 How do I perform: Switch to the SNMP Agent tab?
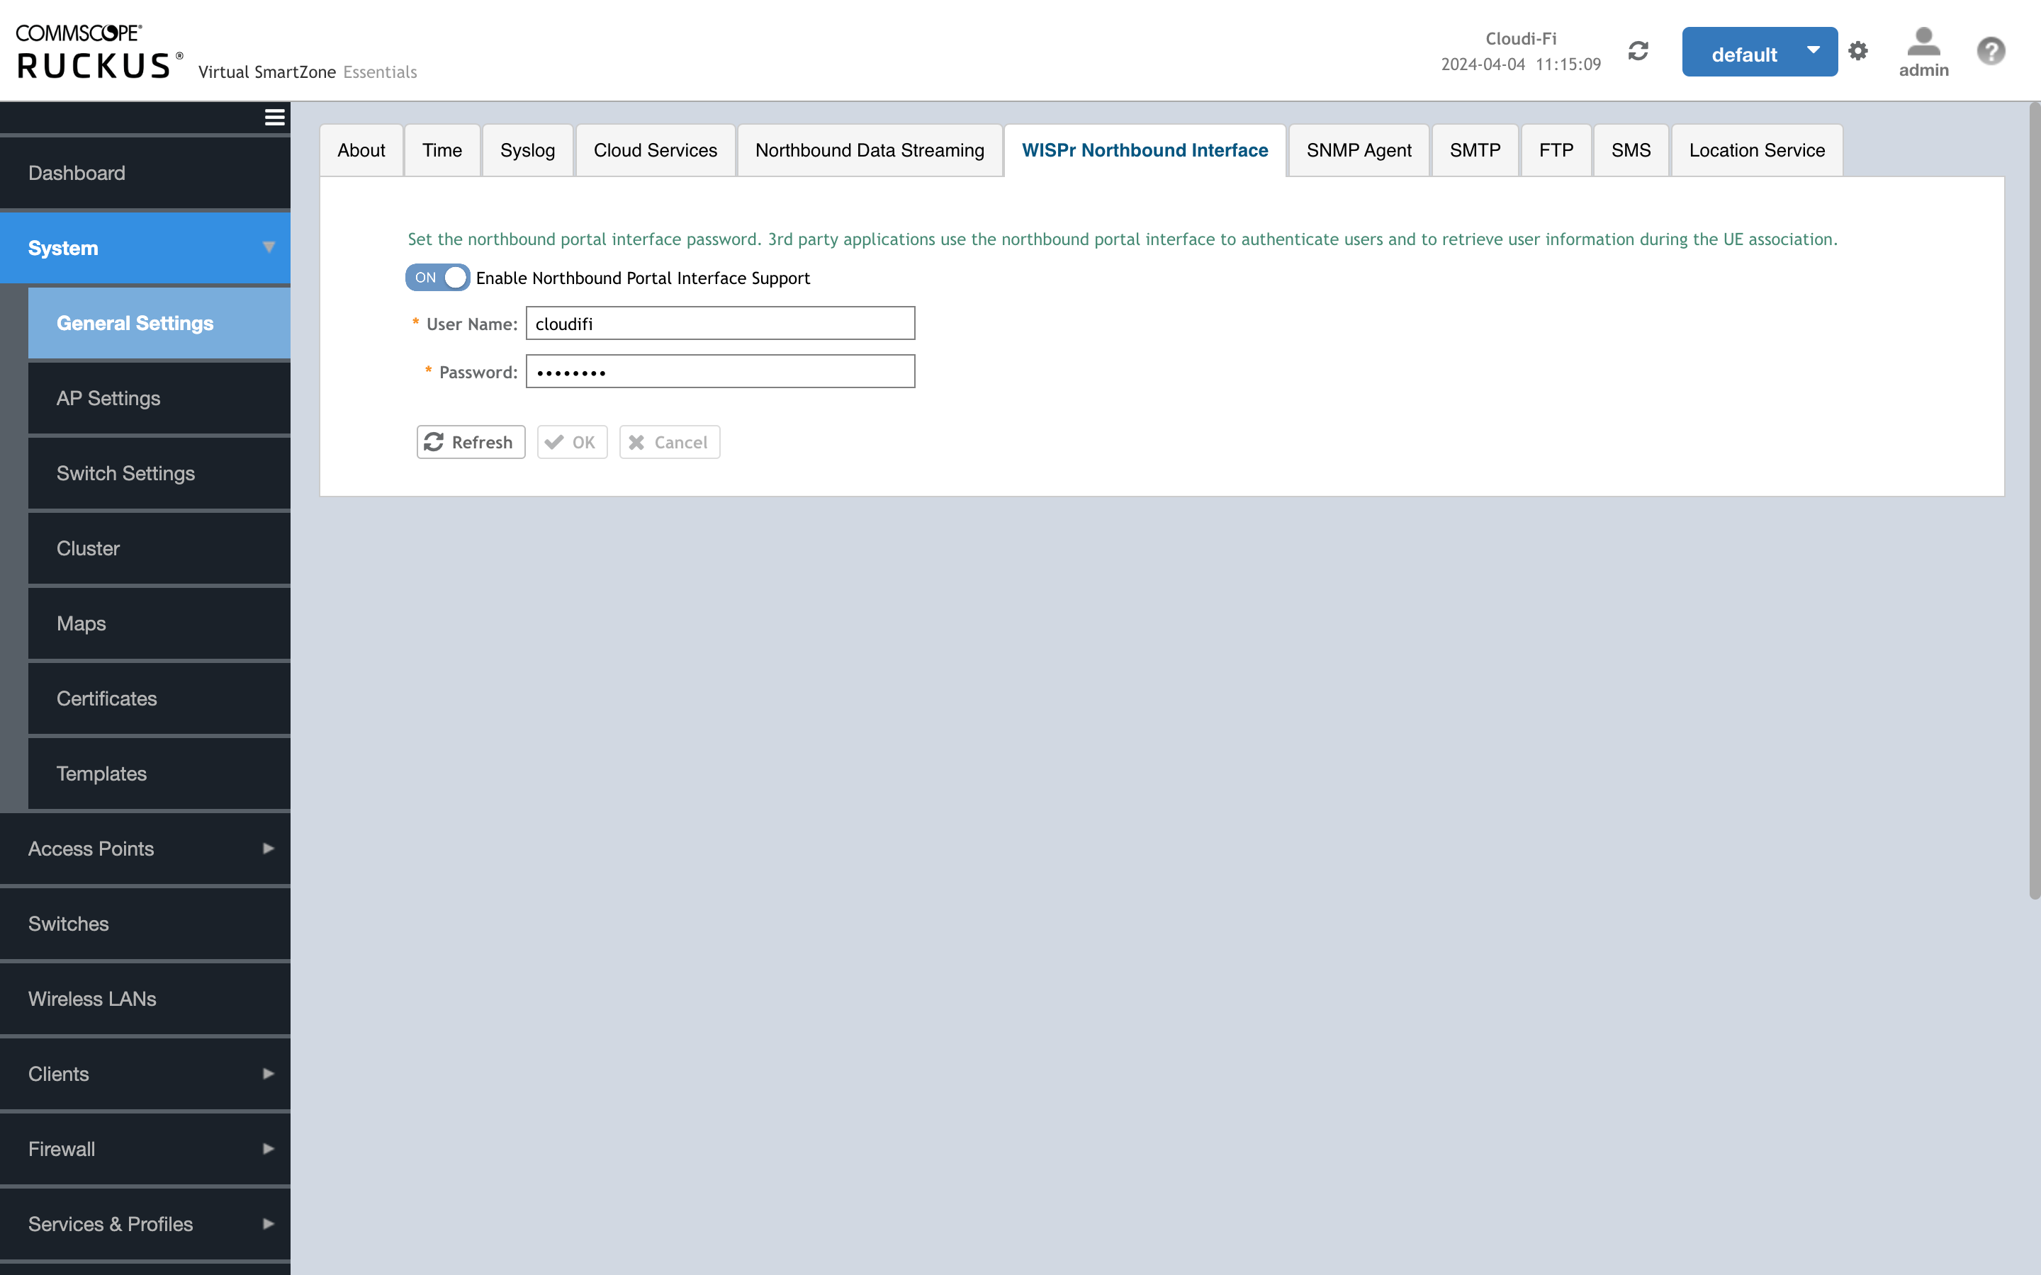1358,150
